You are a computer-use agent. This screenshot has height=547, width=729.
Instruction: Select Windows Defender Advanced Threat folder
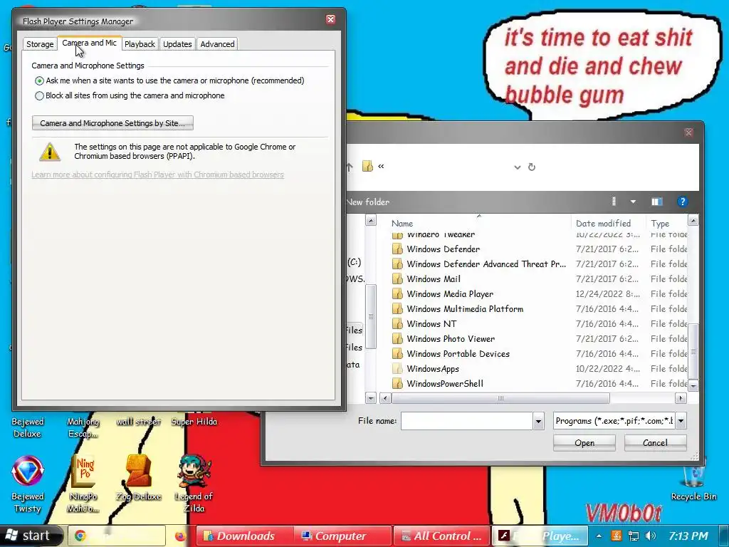(479, 264)
